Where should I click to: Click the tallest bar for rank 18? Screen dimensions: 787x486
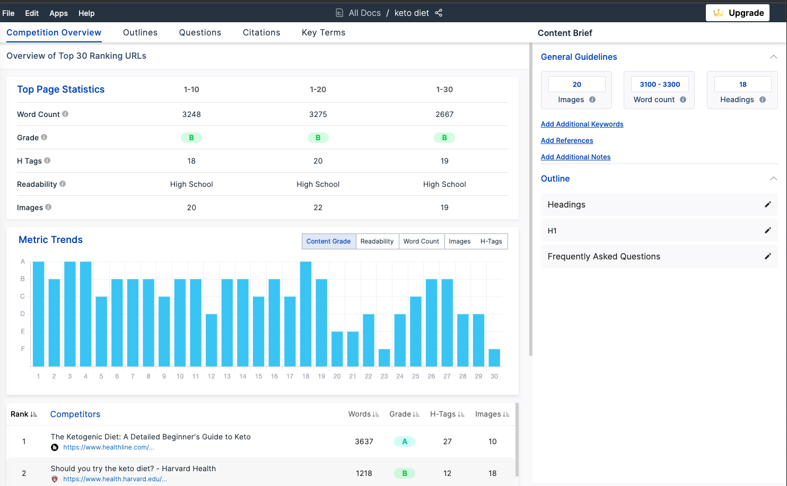305,313
